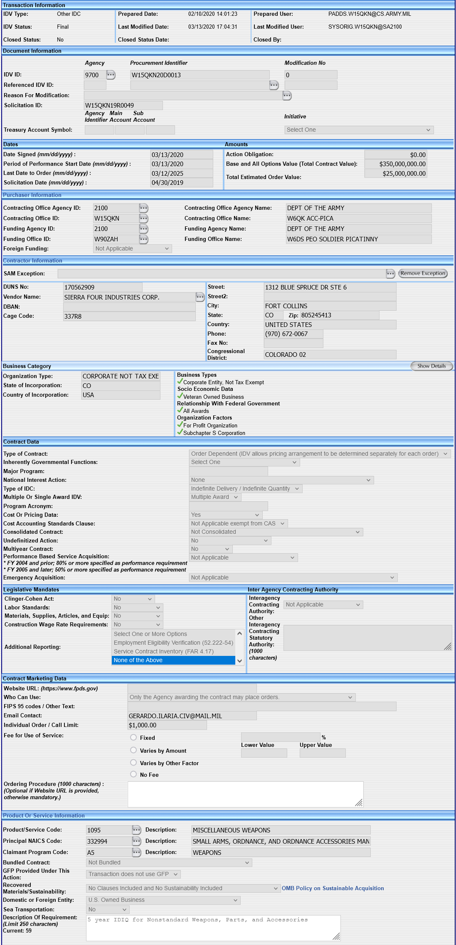Open the Product/Service Code 1095 lookup
This screenshot has height=945, width=456.
pos(137,830)
